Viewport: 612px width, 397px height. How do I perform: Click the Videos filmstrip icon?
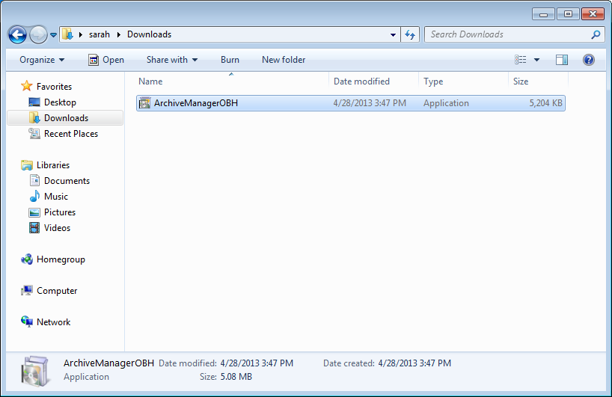click(34, 228)
